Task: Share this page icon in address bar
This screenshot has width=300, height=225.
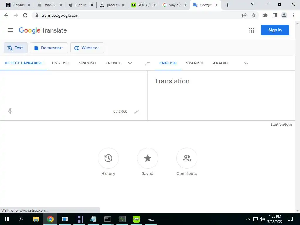Action: tap(244, 16)
